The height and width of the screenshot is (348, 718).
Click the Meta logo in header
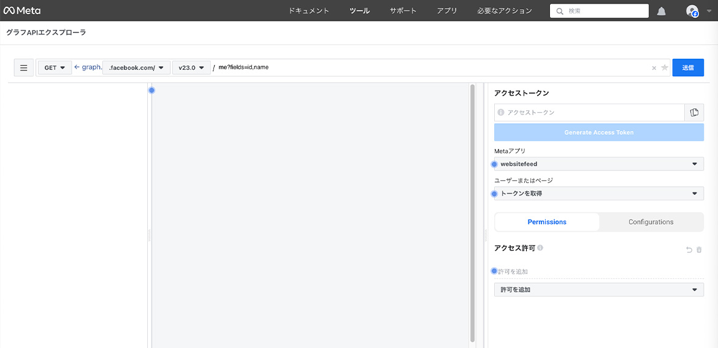[22, 10]
